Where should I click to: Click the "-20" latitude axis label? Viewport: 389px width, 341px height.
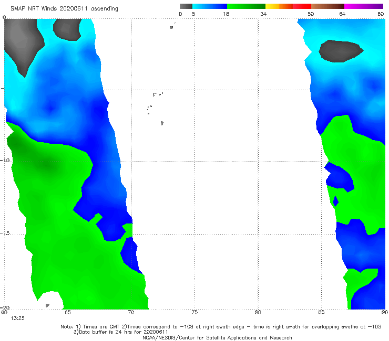point(5,307)
